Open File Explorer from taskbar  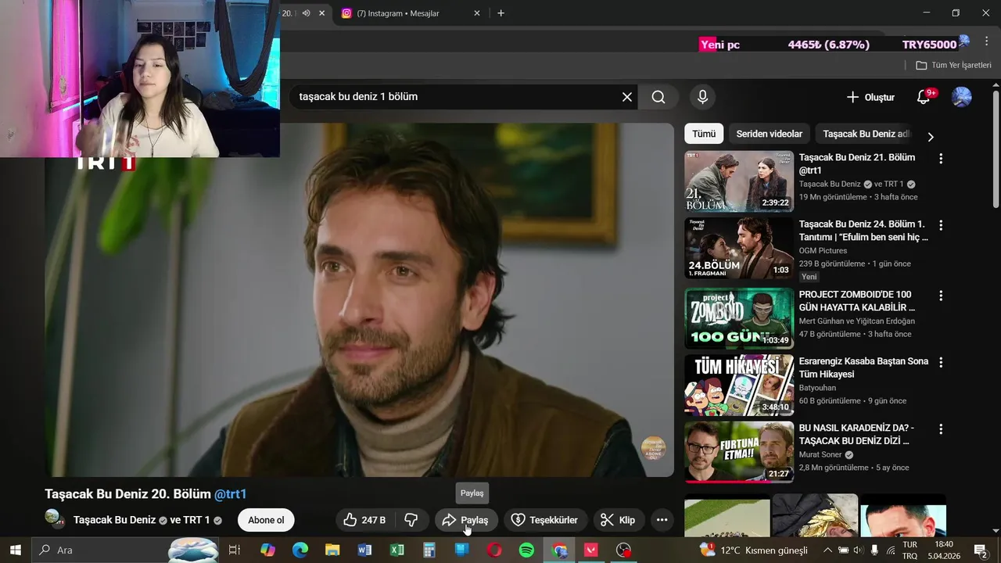332,550
